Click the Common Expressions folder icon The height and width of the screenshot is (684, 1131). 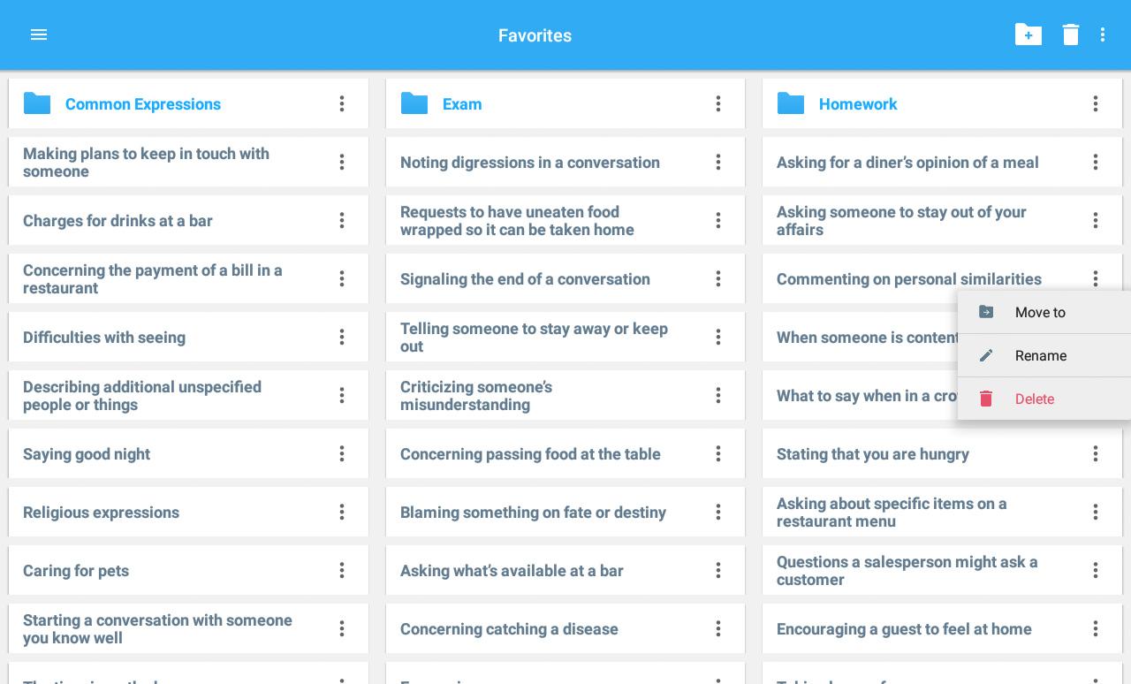[x=37, y=103]
